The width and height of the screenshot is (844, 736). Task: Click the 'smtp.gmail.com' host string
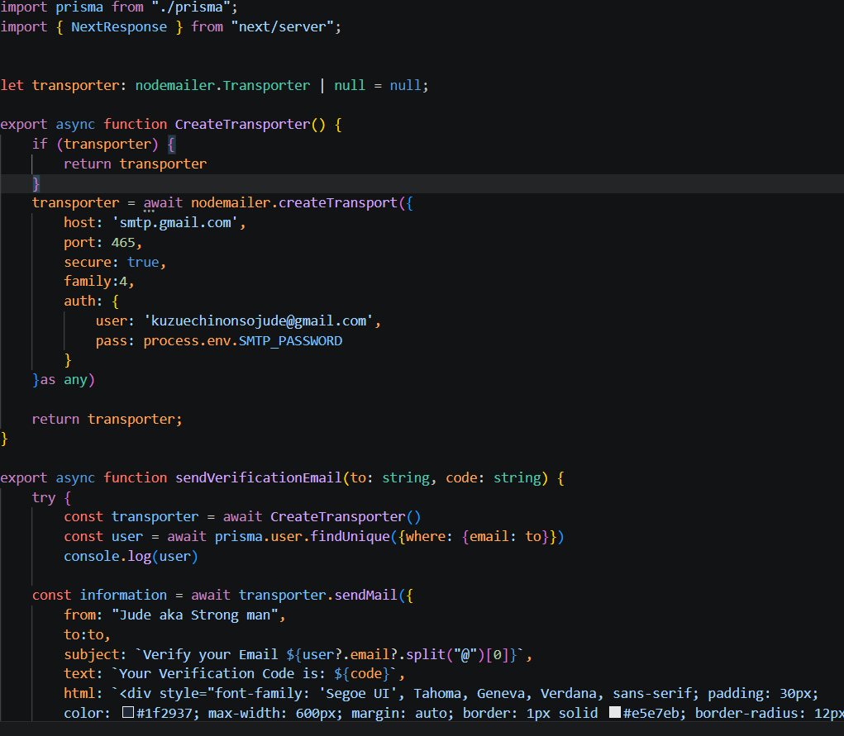(175, 223)
